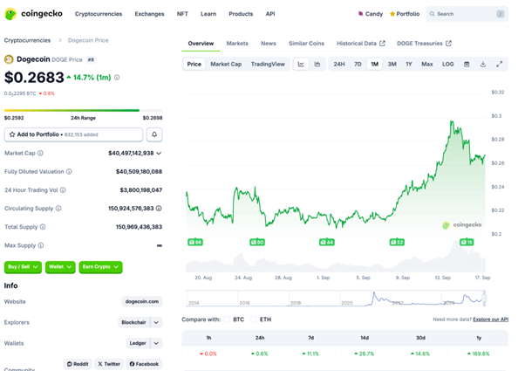
Task: Select the 1Y time range
Action: coord(409,64)
